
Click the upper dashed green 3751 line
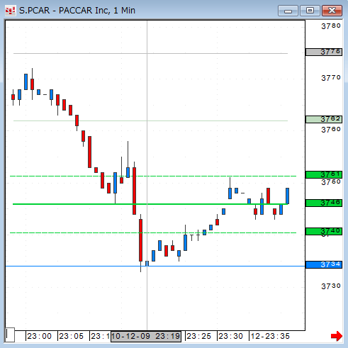click(153, 176)
